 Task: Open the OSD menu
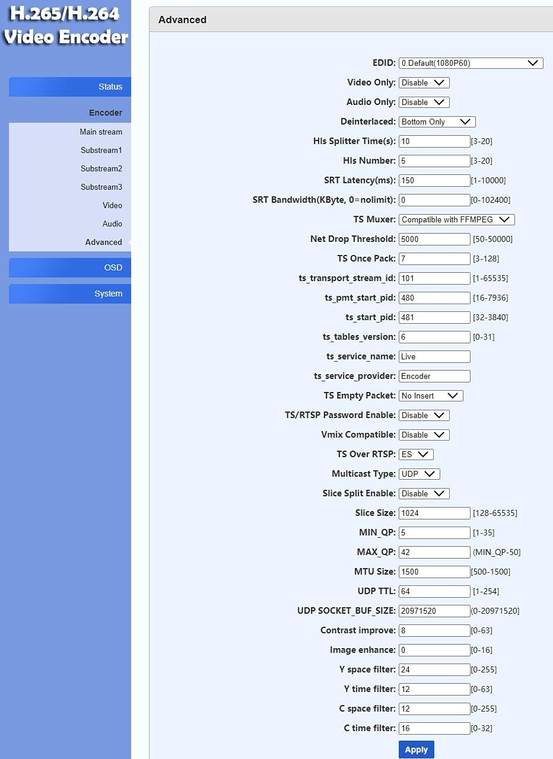tap(70, 267)
